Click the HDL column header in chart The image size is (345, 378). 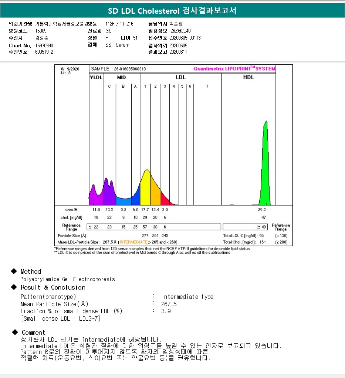pyautogui.click(x=248, y=77)
